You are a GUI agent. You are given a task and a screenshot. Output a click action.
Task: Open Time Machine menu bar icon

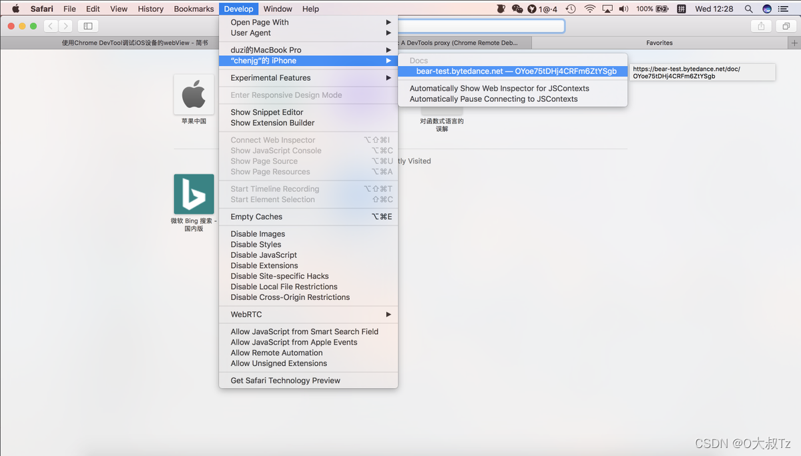coord(571,9)
